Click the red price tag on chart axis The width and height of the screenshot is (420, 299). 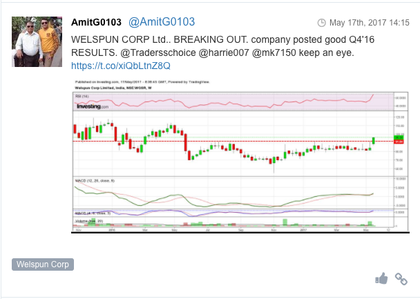coord(399,142)
